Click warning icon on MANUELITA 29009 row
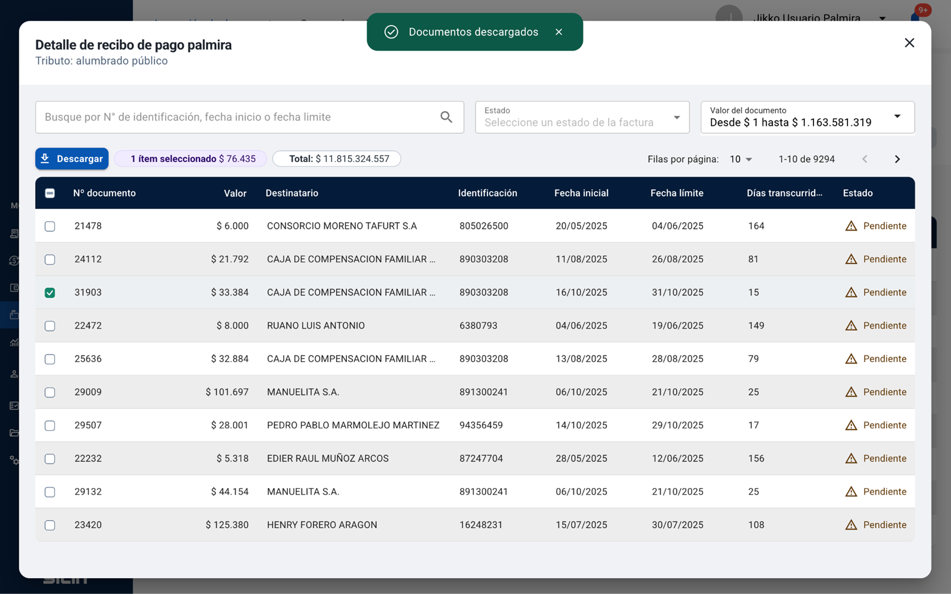This screenshot has height=594, width=951. click(851, 392)
